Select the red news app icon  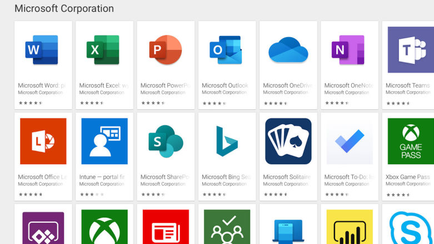pos(166,227)
